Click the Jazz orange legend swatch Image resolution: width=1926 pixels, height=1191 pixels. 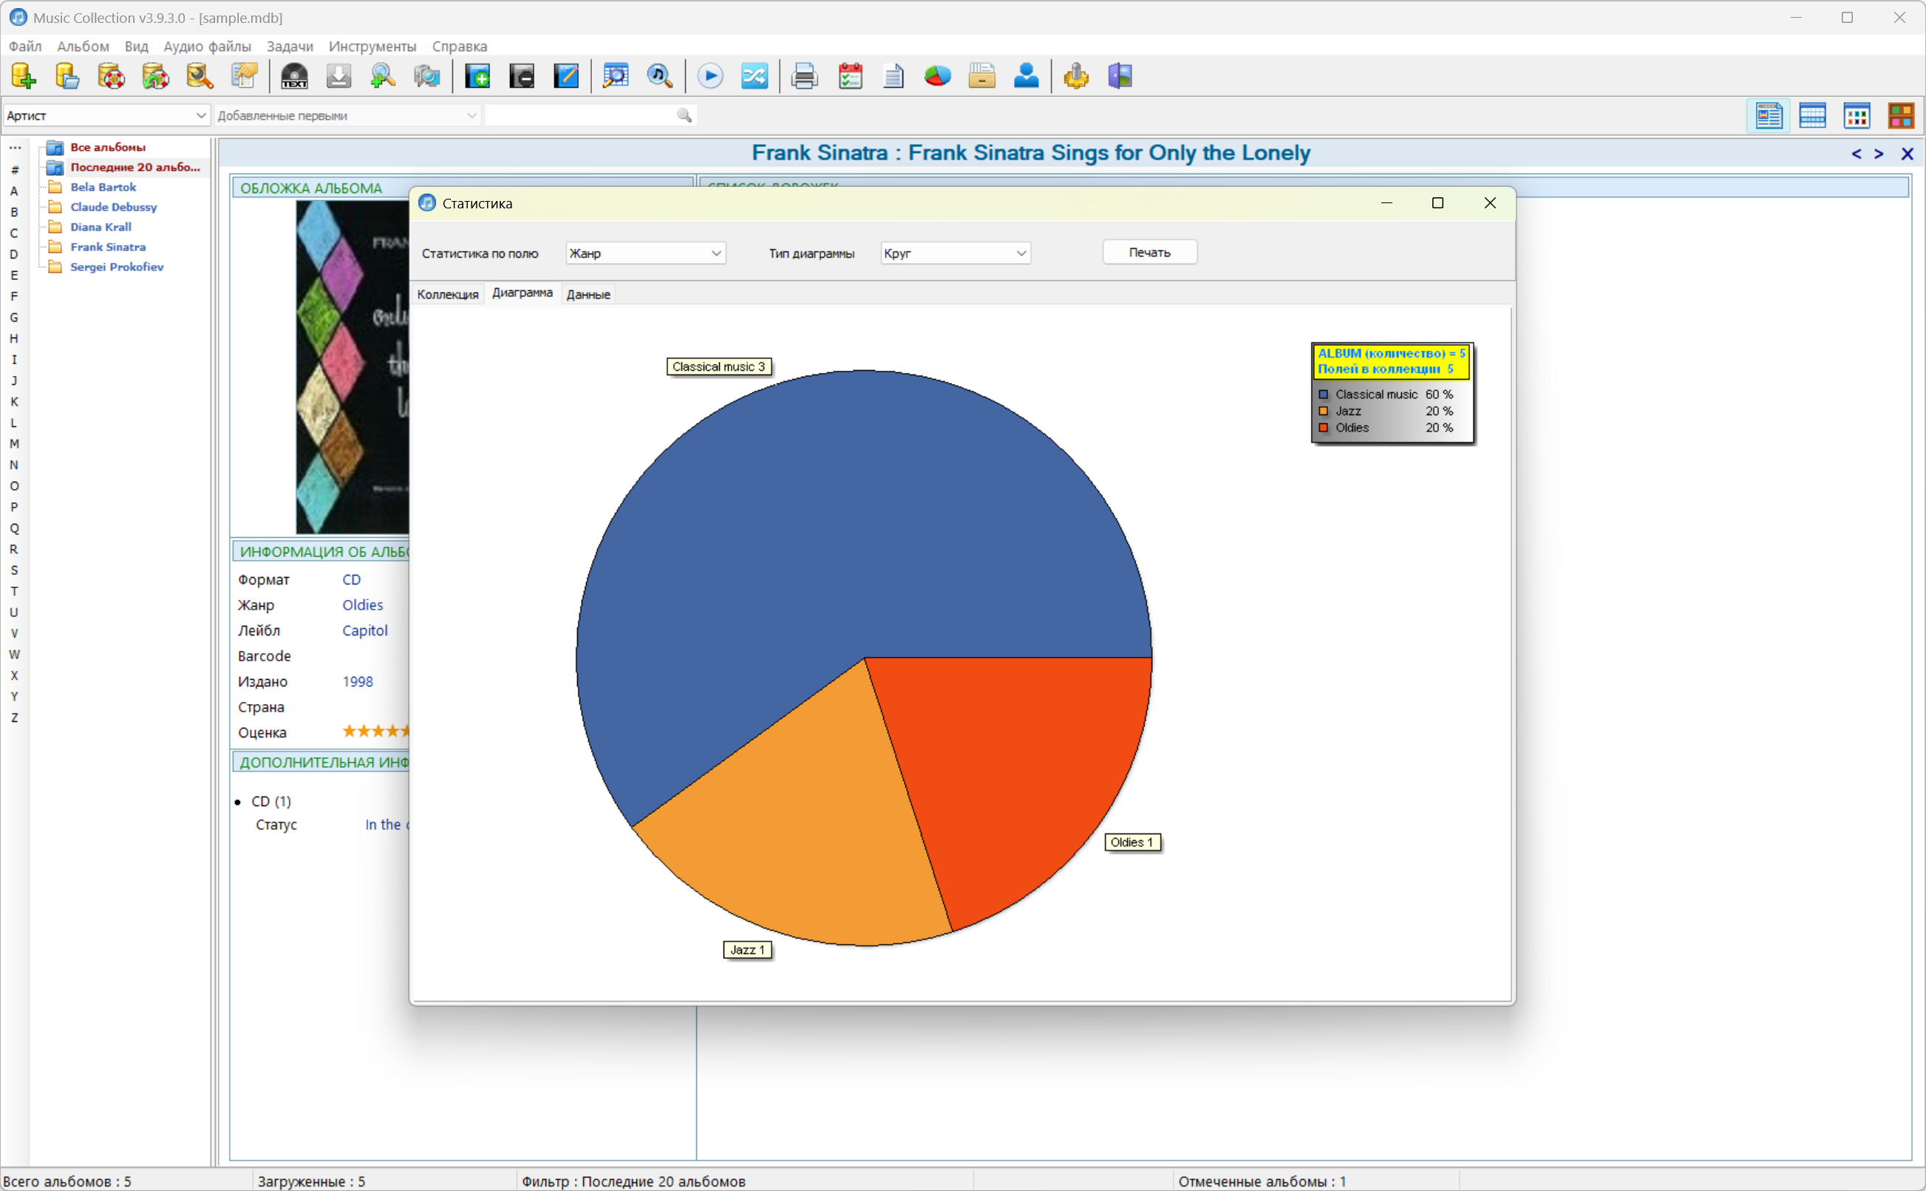pyautogui.click(x=1324, y=412)
